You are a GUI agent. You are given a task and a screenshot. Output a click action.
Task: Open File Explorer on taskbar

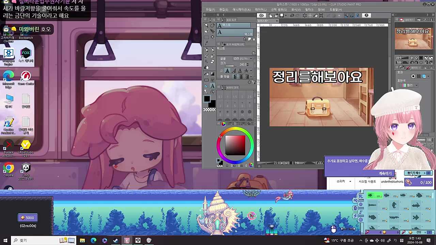(x=82, y=240)
